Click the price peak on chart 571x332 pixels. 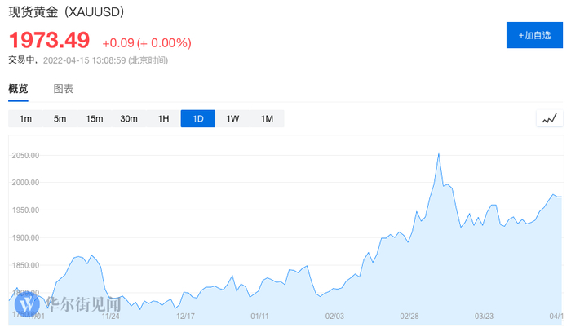pos(439,153)
